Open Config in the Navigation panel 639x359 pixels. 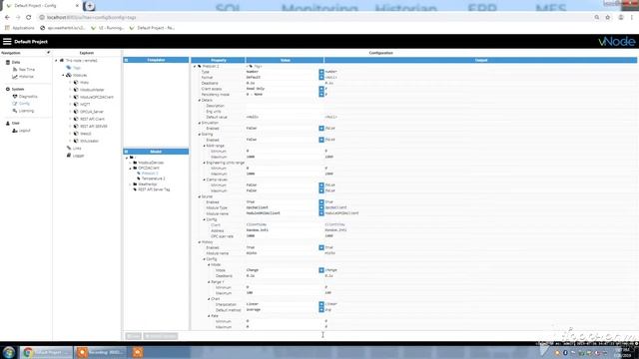(x=24, y=104)
